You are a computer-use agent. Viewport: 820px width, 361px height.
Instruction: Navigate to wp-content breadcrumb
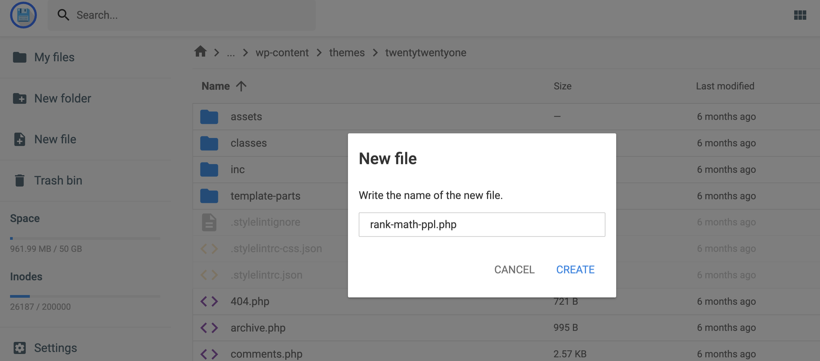[282, 53]
